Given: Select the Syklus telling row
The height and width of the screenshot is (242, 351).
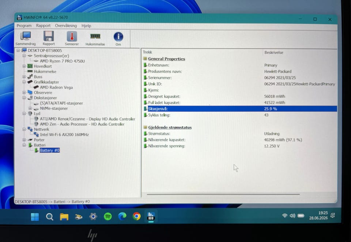Looking at the screenshot, I should point(240,115).
